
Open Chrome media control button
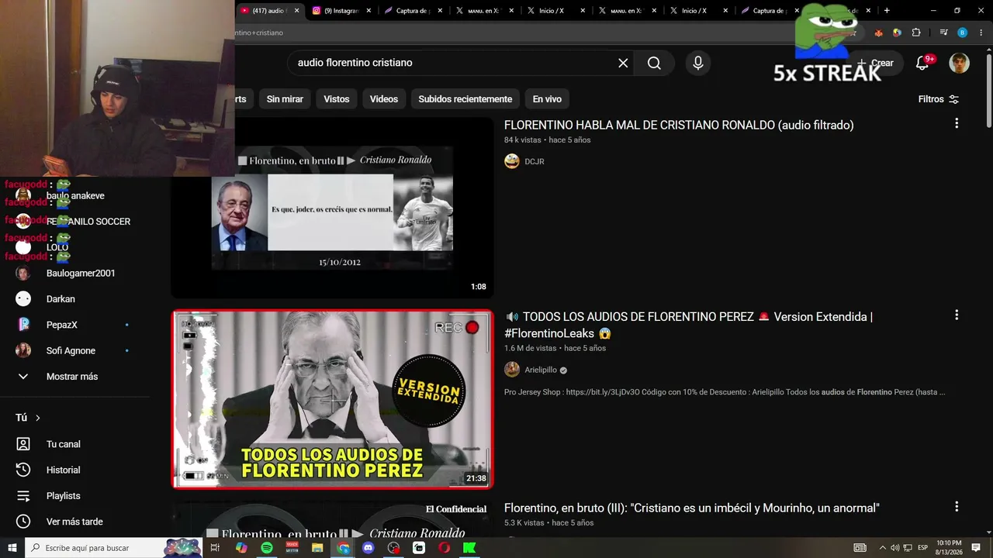(943, 33)
